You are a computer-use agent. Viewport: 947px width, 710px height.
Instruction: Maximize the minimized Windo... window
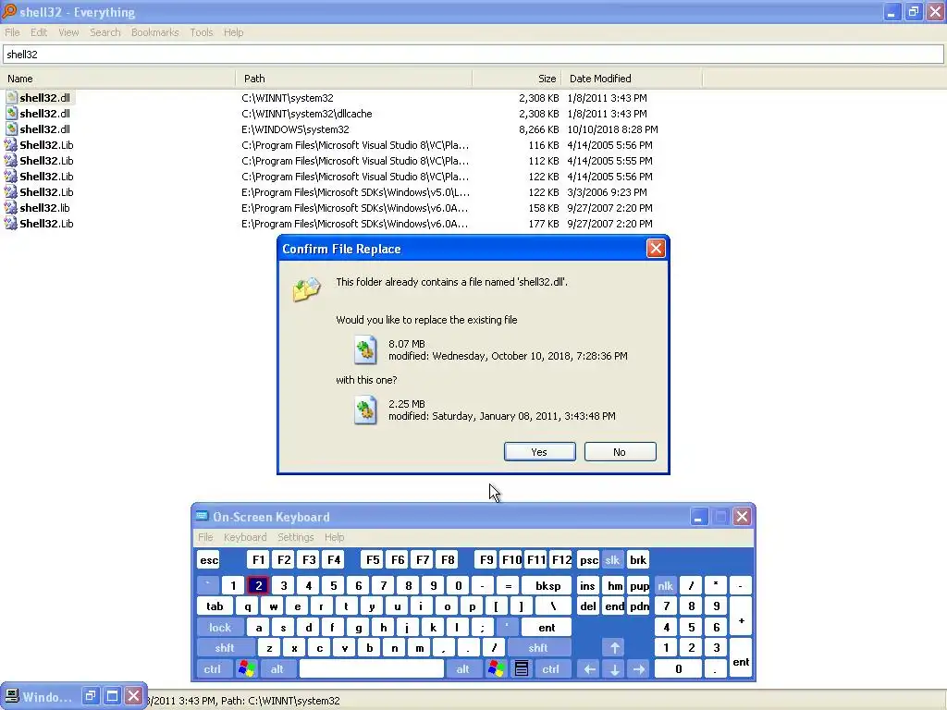point(112,696)
